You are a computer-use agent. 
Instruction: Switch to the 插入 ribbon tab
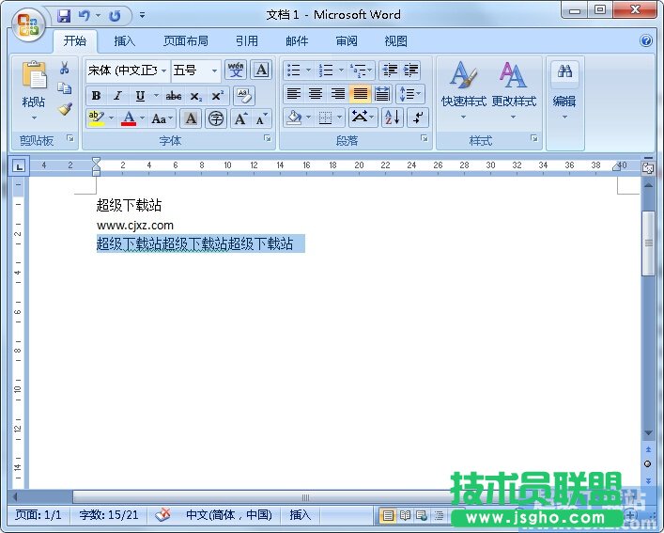point(125,41)
